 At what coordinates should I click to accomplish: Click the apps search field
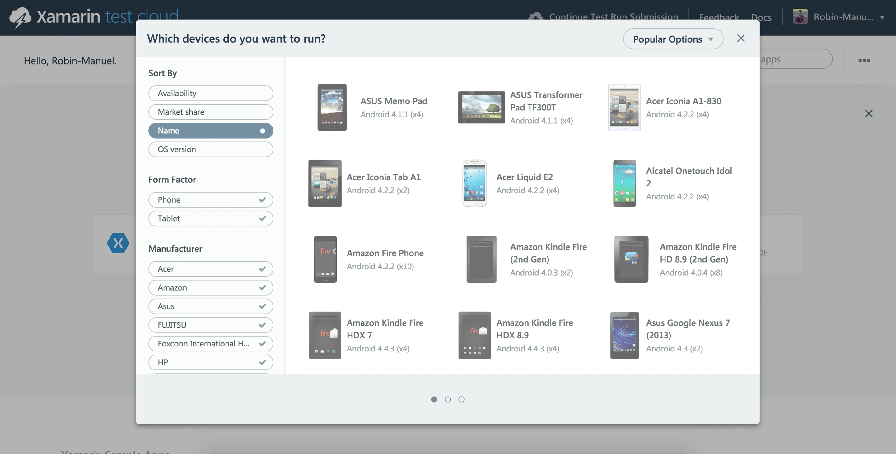coord(796,59)
